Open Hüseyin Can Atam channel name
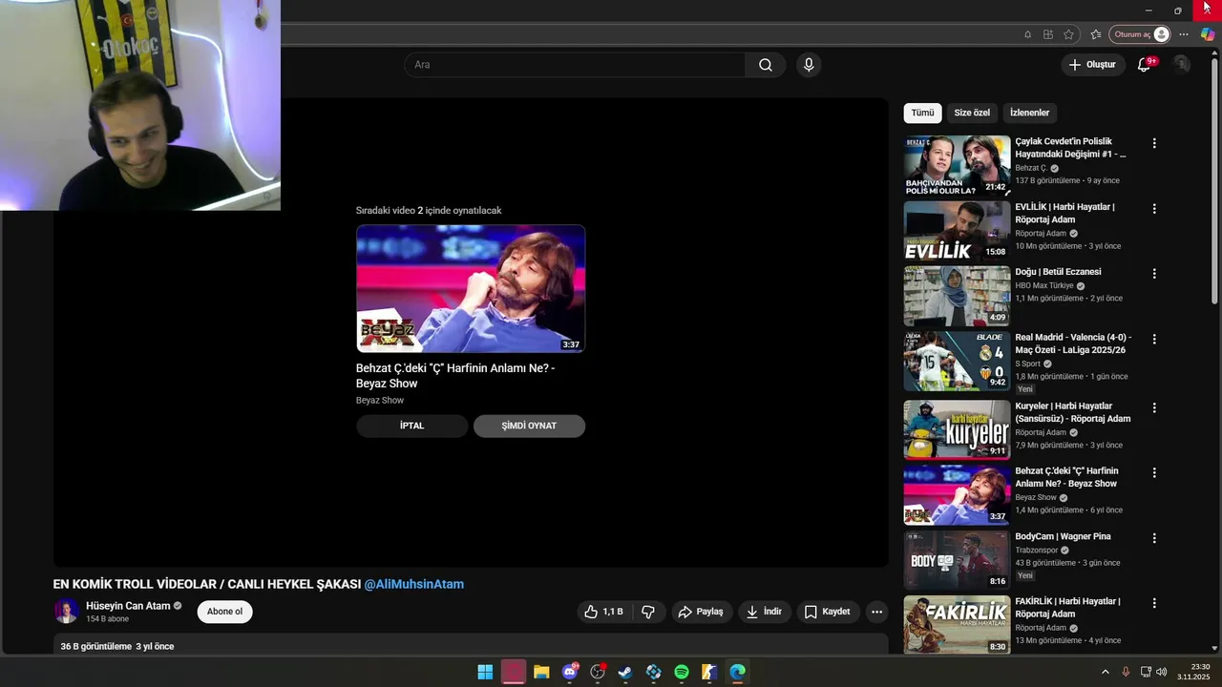 pos(128,606)
